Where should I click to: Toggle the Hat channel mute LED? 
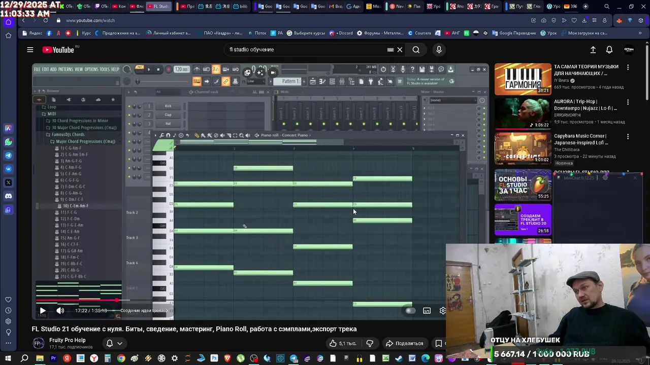[129, 124]
